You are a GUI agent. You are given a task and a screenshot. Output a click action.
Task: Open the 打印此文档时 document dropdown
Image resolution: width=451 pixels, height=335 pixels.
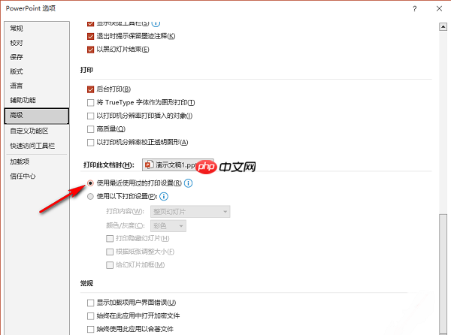click(177, 165)
